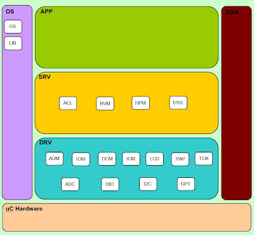This screenshot has height=235, width=254.
Task: Select the OS module box
Action: 13,27
